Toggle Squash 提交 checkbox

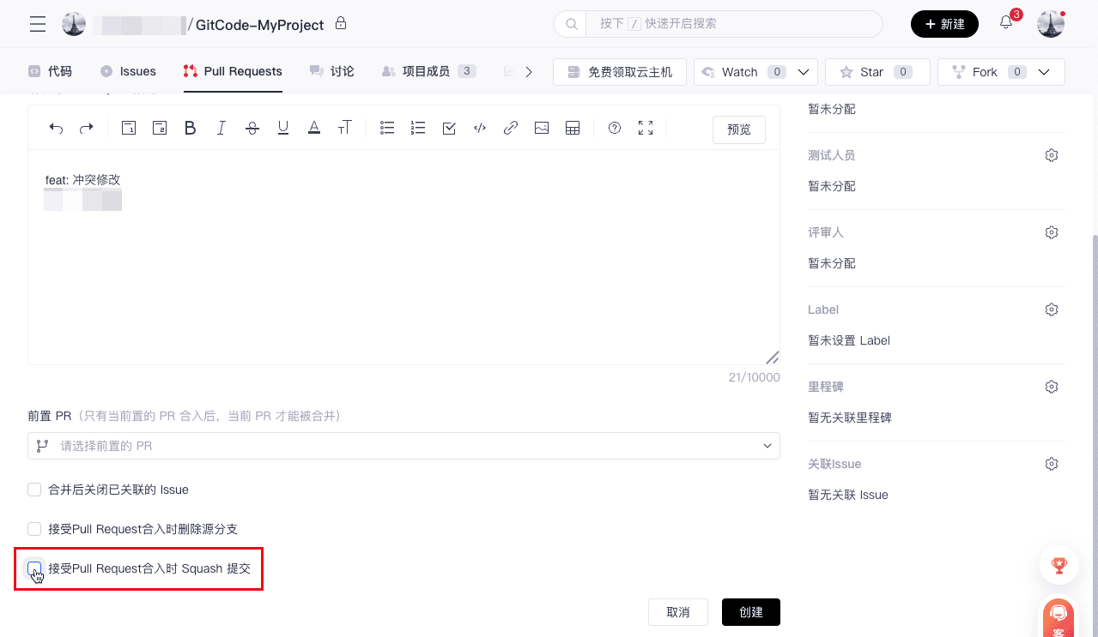point(35,568)
